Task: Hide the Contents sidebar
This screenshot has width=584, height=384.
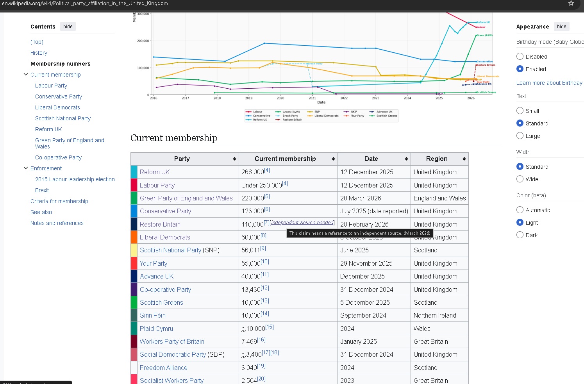Action: pyautogui.click(x=68, y=27)
